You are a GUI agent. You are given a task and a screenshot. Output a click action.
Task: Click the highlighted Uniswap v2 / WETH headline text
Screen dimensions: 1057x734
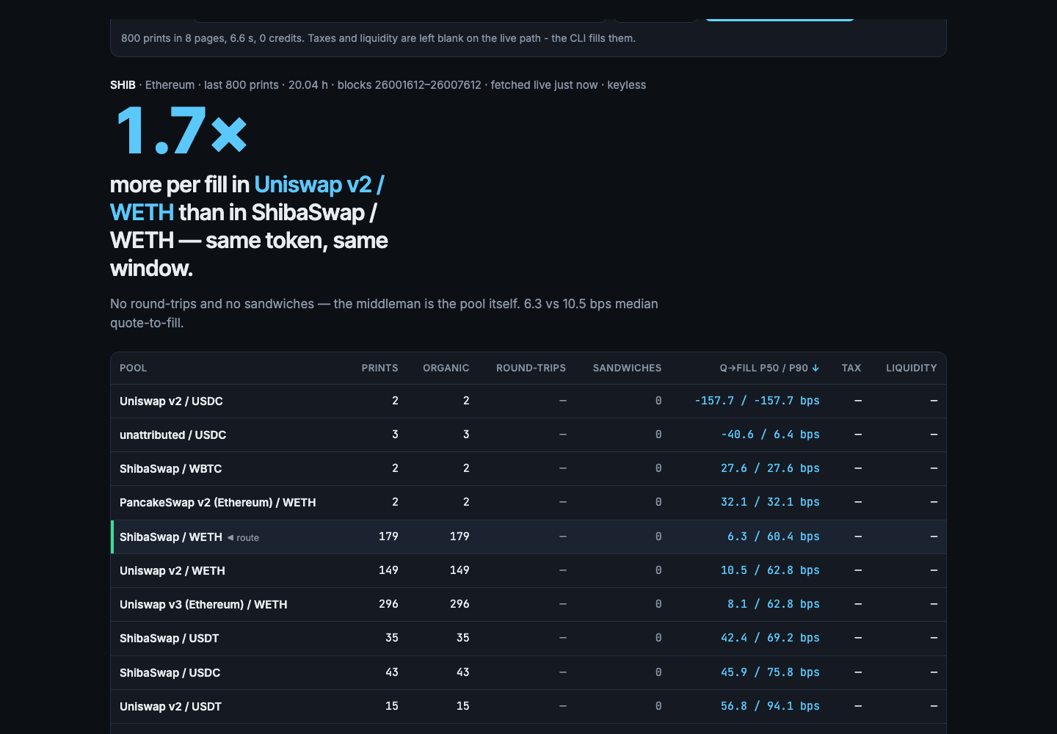pos(247,198)
